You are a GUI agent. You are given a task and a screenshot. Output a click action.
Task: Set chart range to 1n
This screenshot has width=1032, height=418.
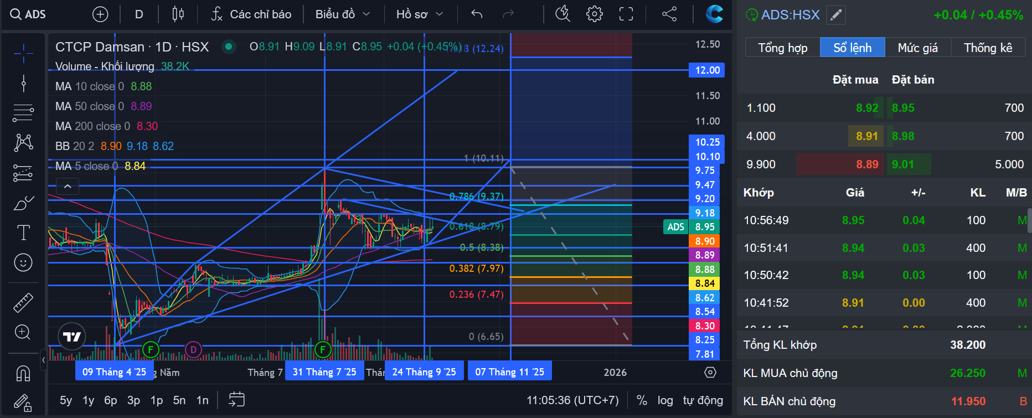(203, 400)
